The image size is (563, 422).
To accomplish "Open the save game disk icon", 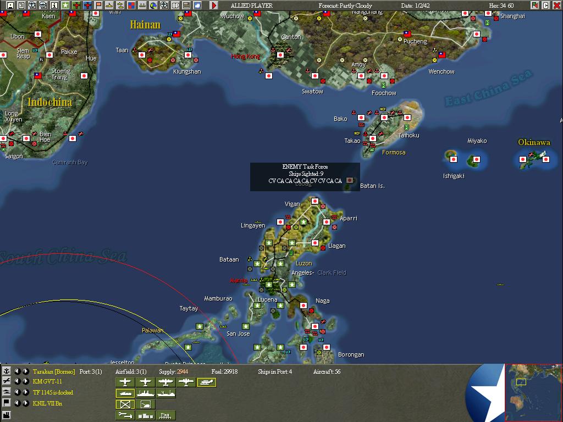I will [10, 5].
